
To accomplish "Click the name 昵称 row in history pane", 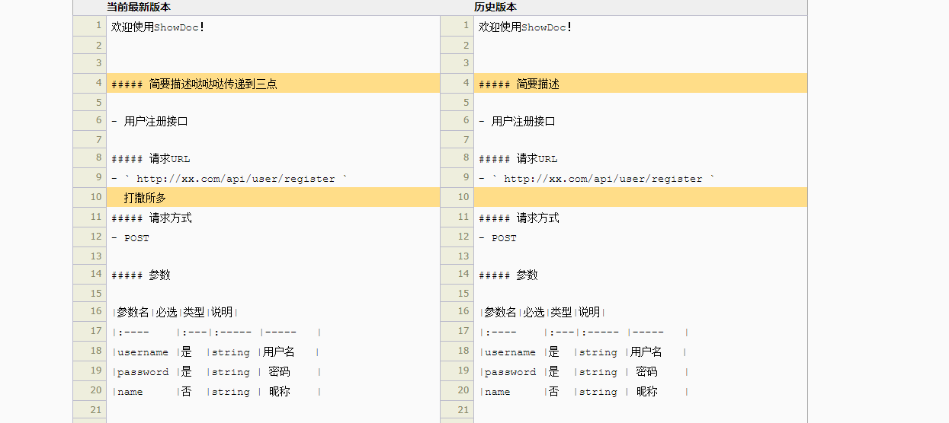I will 584,392.
